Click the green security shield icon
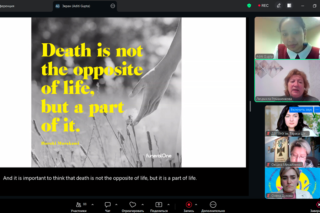 tap(249, 6)
